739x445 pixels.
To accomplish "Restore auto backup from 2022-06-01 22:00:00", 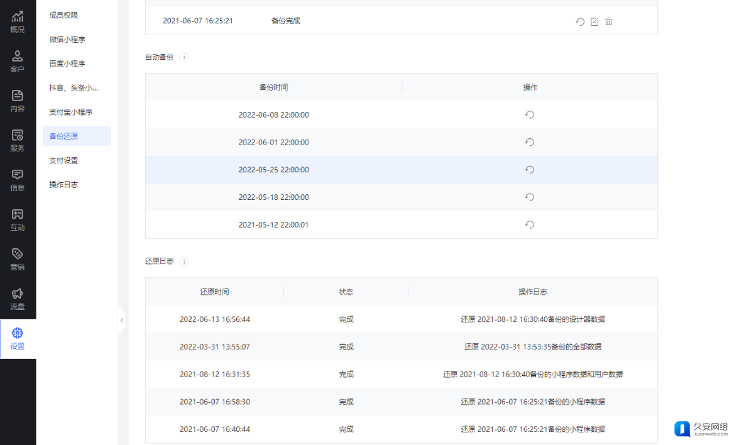I will pos(530,142).
